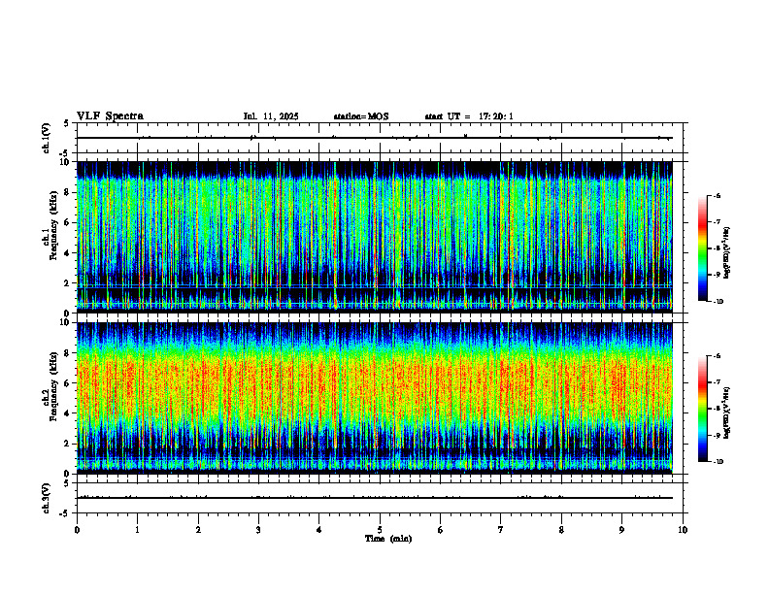The image size is (769, 594).
Task: Click the "2" kHz tick on ch.1 frequency axis
Action: 69,283
